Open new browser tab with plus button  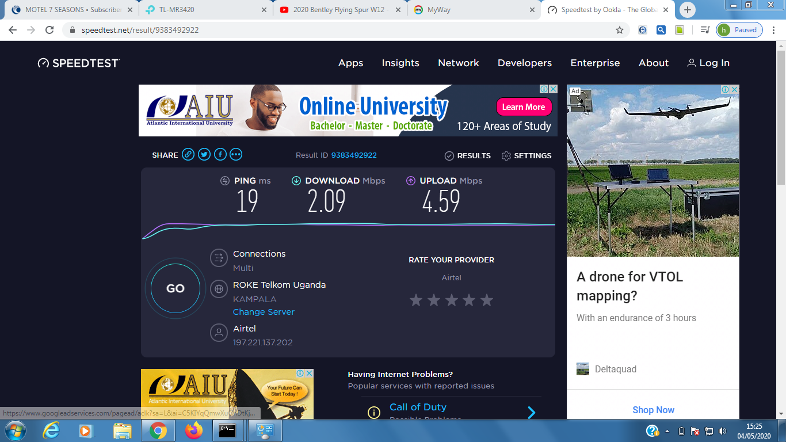688,10
